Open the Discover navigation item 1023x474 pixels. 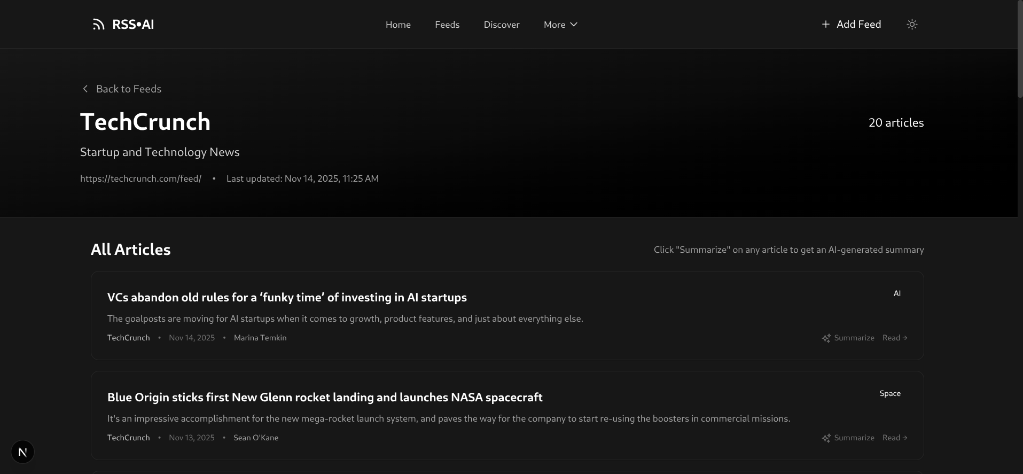point(502,25)
